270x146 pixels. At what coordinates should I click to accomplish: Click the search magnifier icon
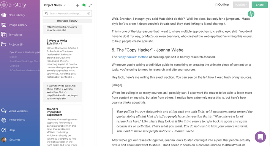coord(46,13)
